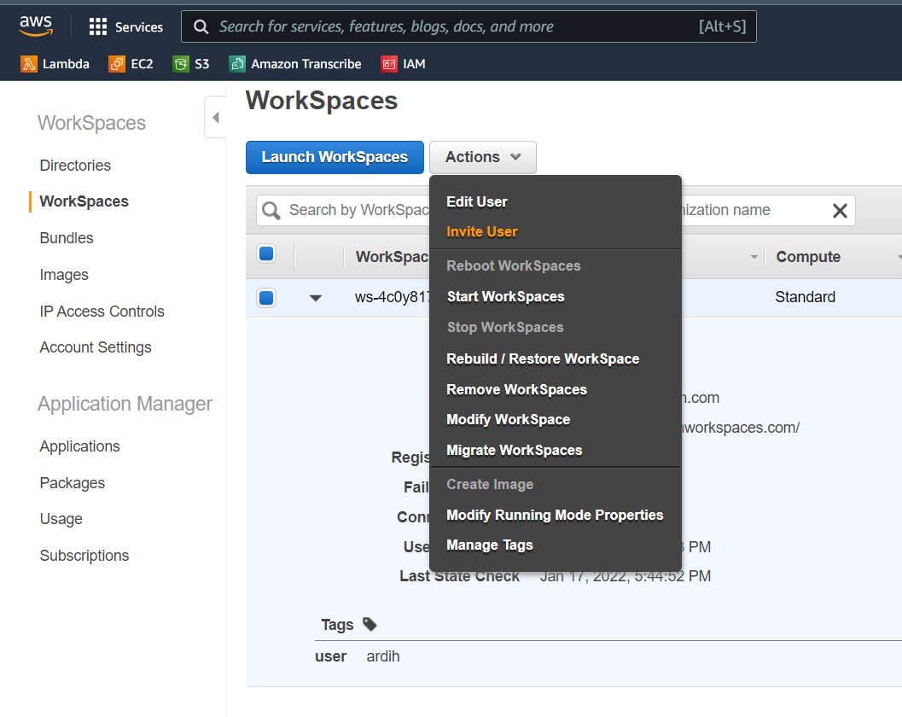Open IP Access Controls page
This screenshot has width=902, height=717.
pos(102,312)
